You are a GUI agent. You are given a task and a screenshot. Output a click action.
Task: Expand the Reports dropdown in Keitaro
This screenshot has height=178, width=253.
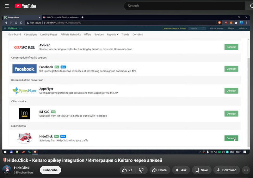[112, 35]
